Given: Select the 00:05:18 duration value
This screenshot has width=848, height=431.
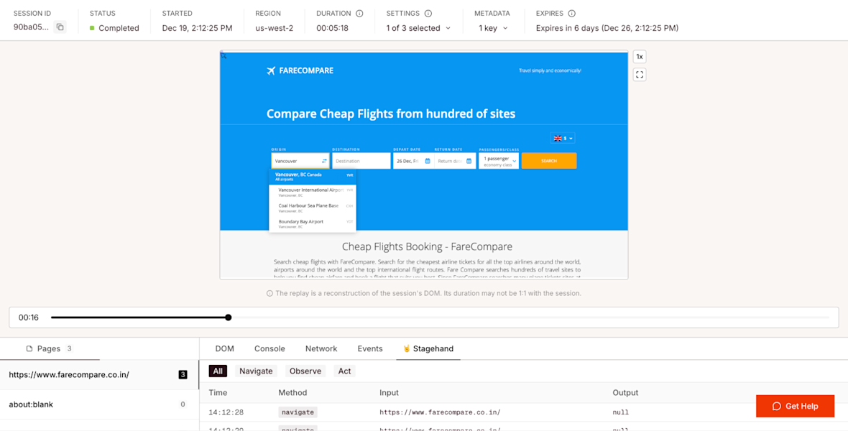Looking at the screenshot, I should point(332,28).
